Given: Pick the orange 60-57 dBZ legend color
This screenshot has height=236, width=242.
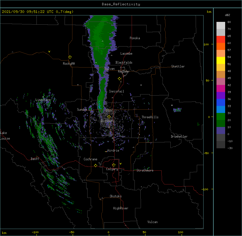Looking at the screenshot, I should click(x=221, y=46).
